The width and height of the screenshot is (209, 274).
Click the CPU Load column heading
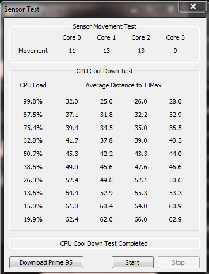[x=33, y=85]
